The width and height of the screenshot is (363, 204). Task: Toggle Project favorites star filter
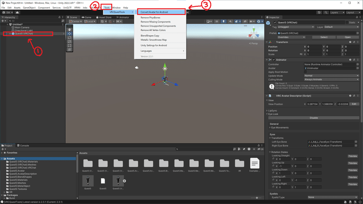(254, 149)
